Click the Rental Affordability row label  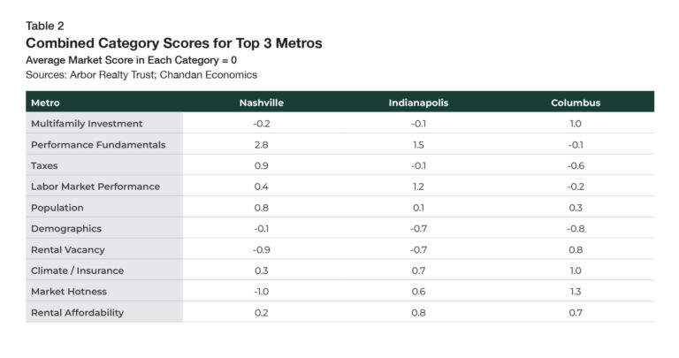(x=77, y=312)
